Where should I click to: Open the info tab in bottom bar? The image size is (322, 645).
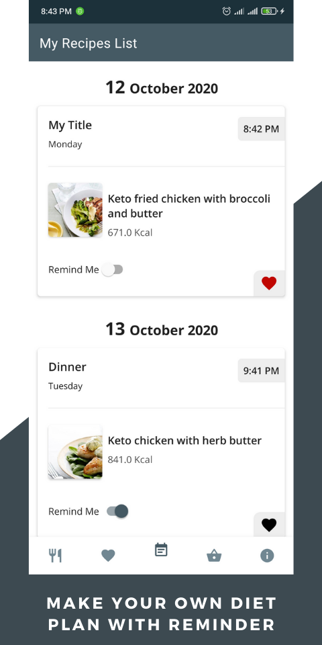pyautogui.click(x=267, y=556)
